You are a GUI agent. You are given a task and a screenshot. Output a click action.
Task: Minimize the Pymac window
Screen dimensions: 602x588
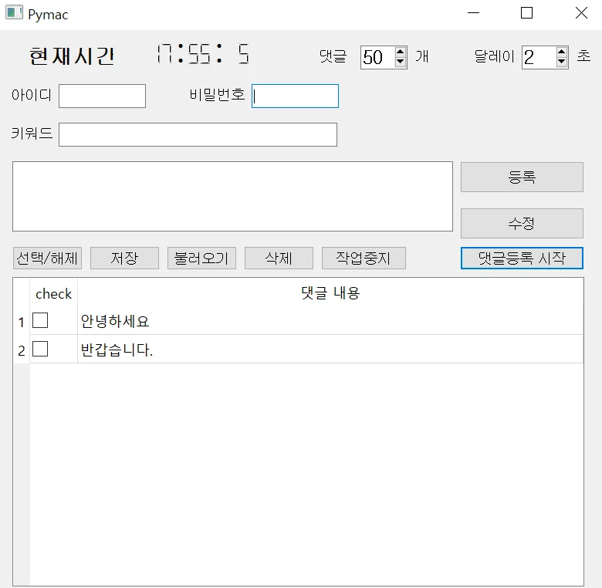pyautogui.click(x=473, y=13)
